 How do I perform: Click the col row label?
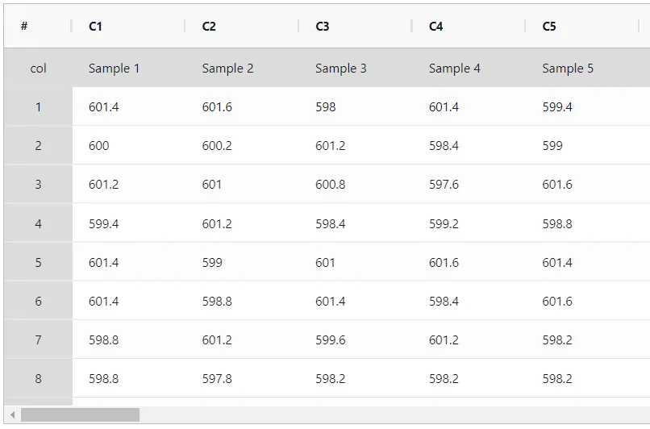(x=38, y=68)
